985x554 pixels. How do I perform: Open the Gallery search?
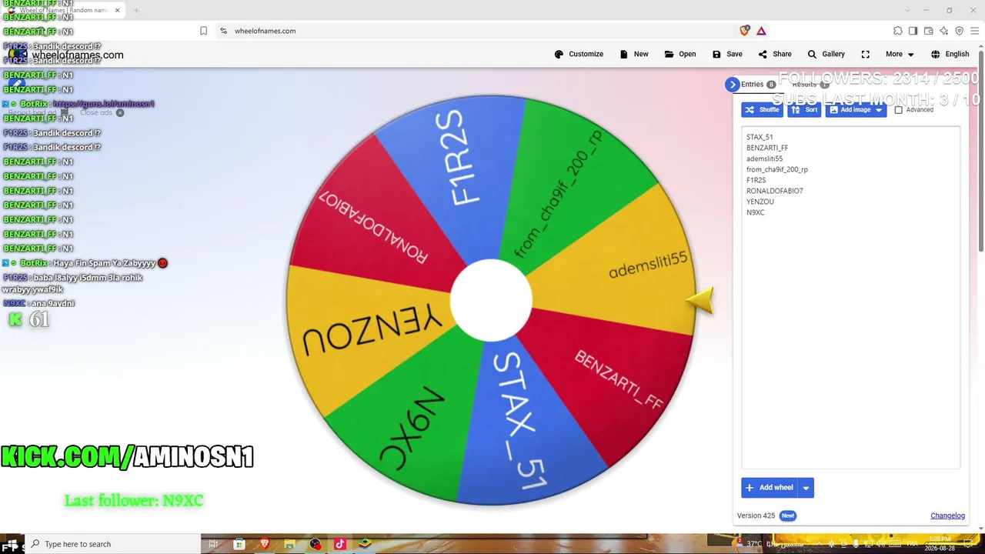coord(826,54)
